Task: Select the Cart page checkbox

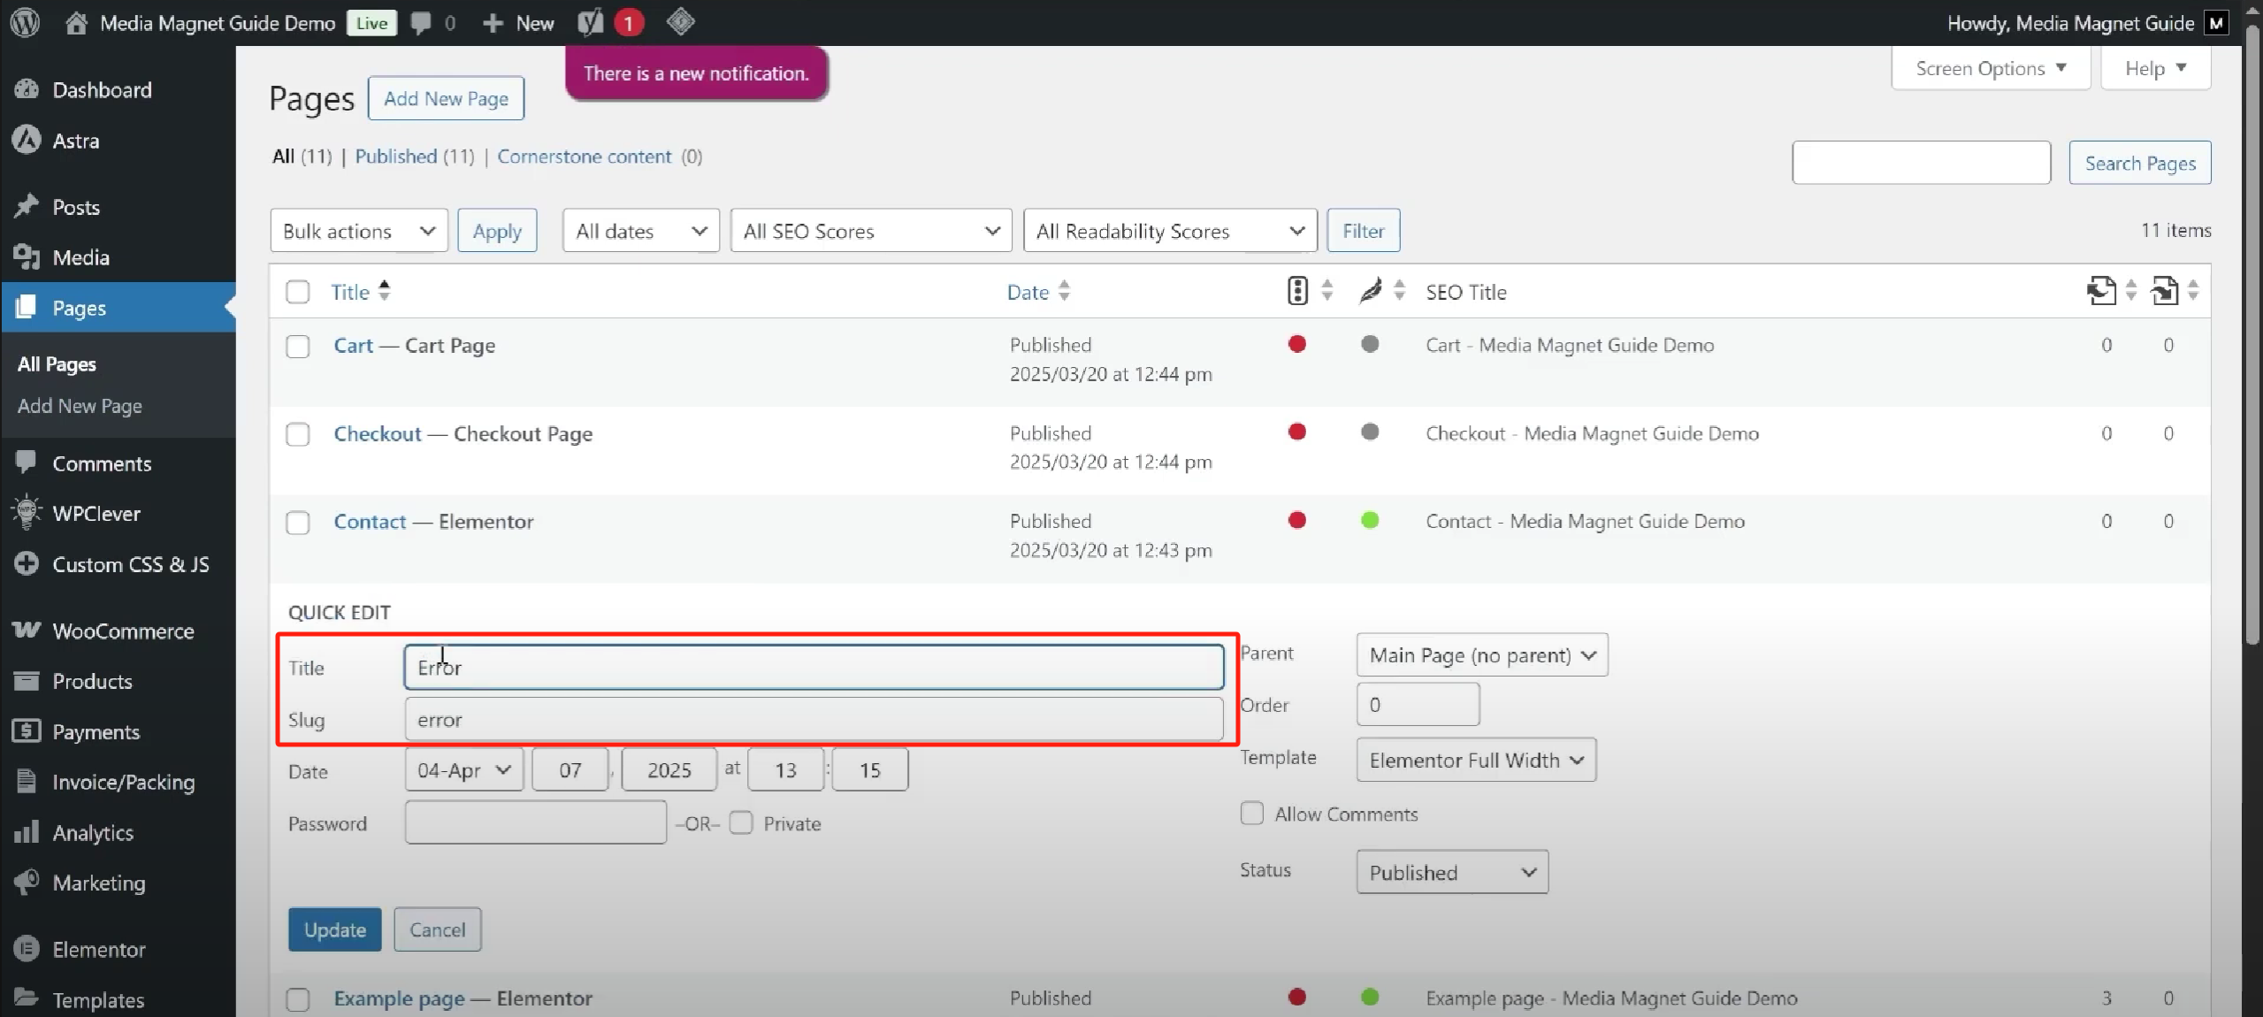Action: coord(297,346)
